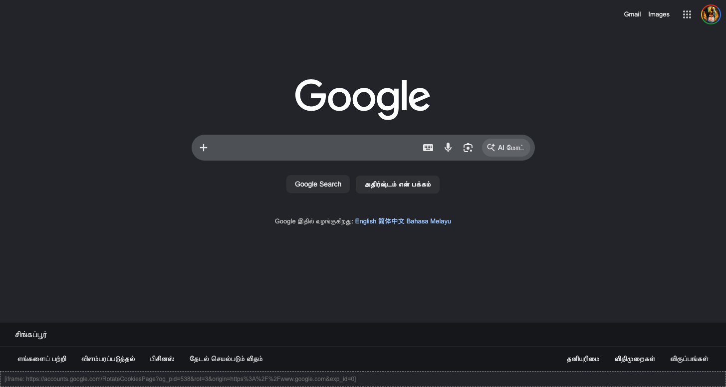This screenshot has width=726, height=387.
Task: Open the விருப்பங்கள் settings menu in footer
Action: coord(689,359)
